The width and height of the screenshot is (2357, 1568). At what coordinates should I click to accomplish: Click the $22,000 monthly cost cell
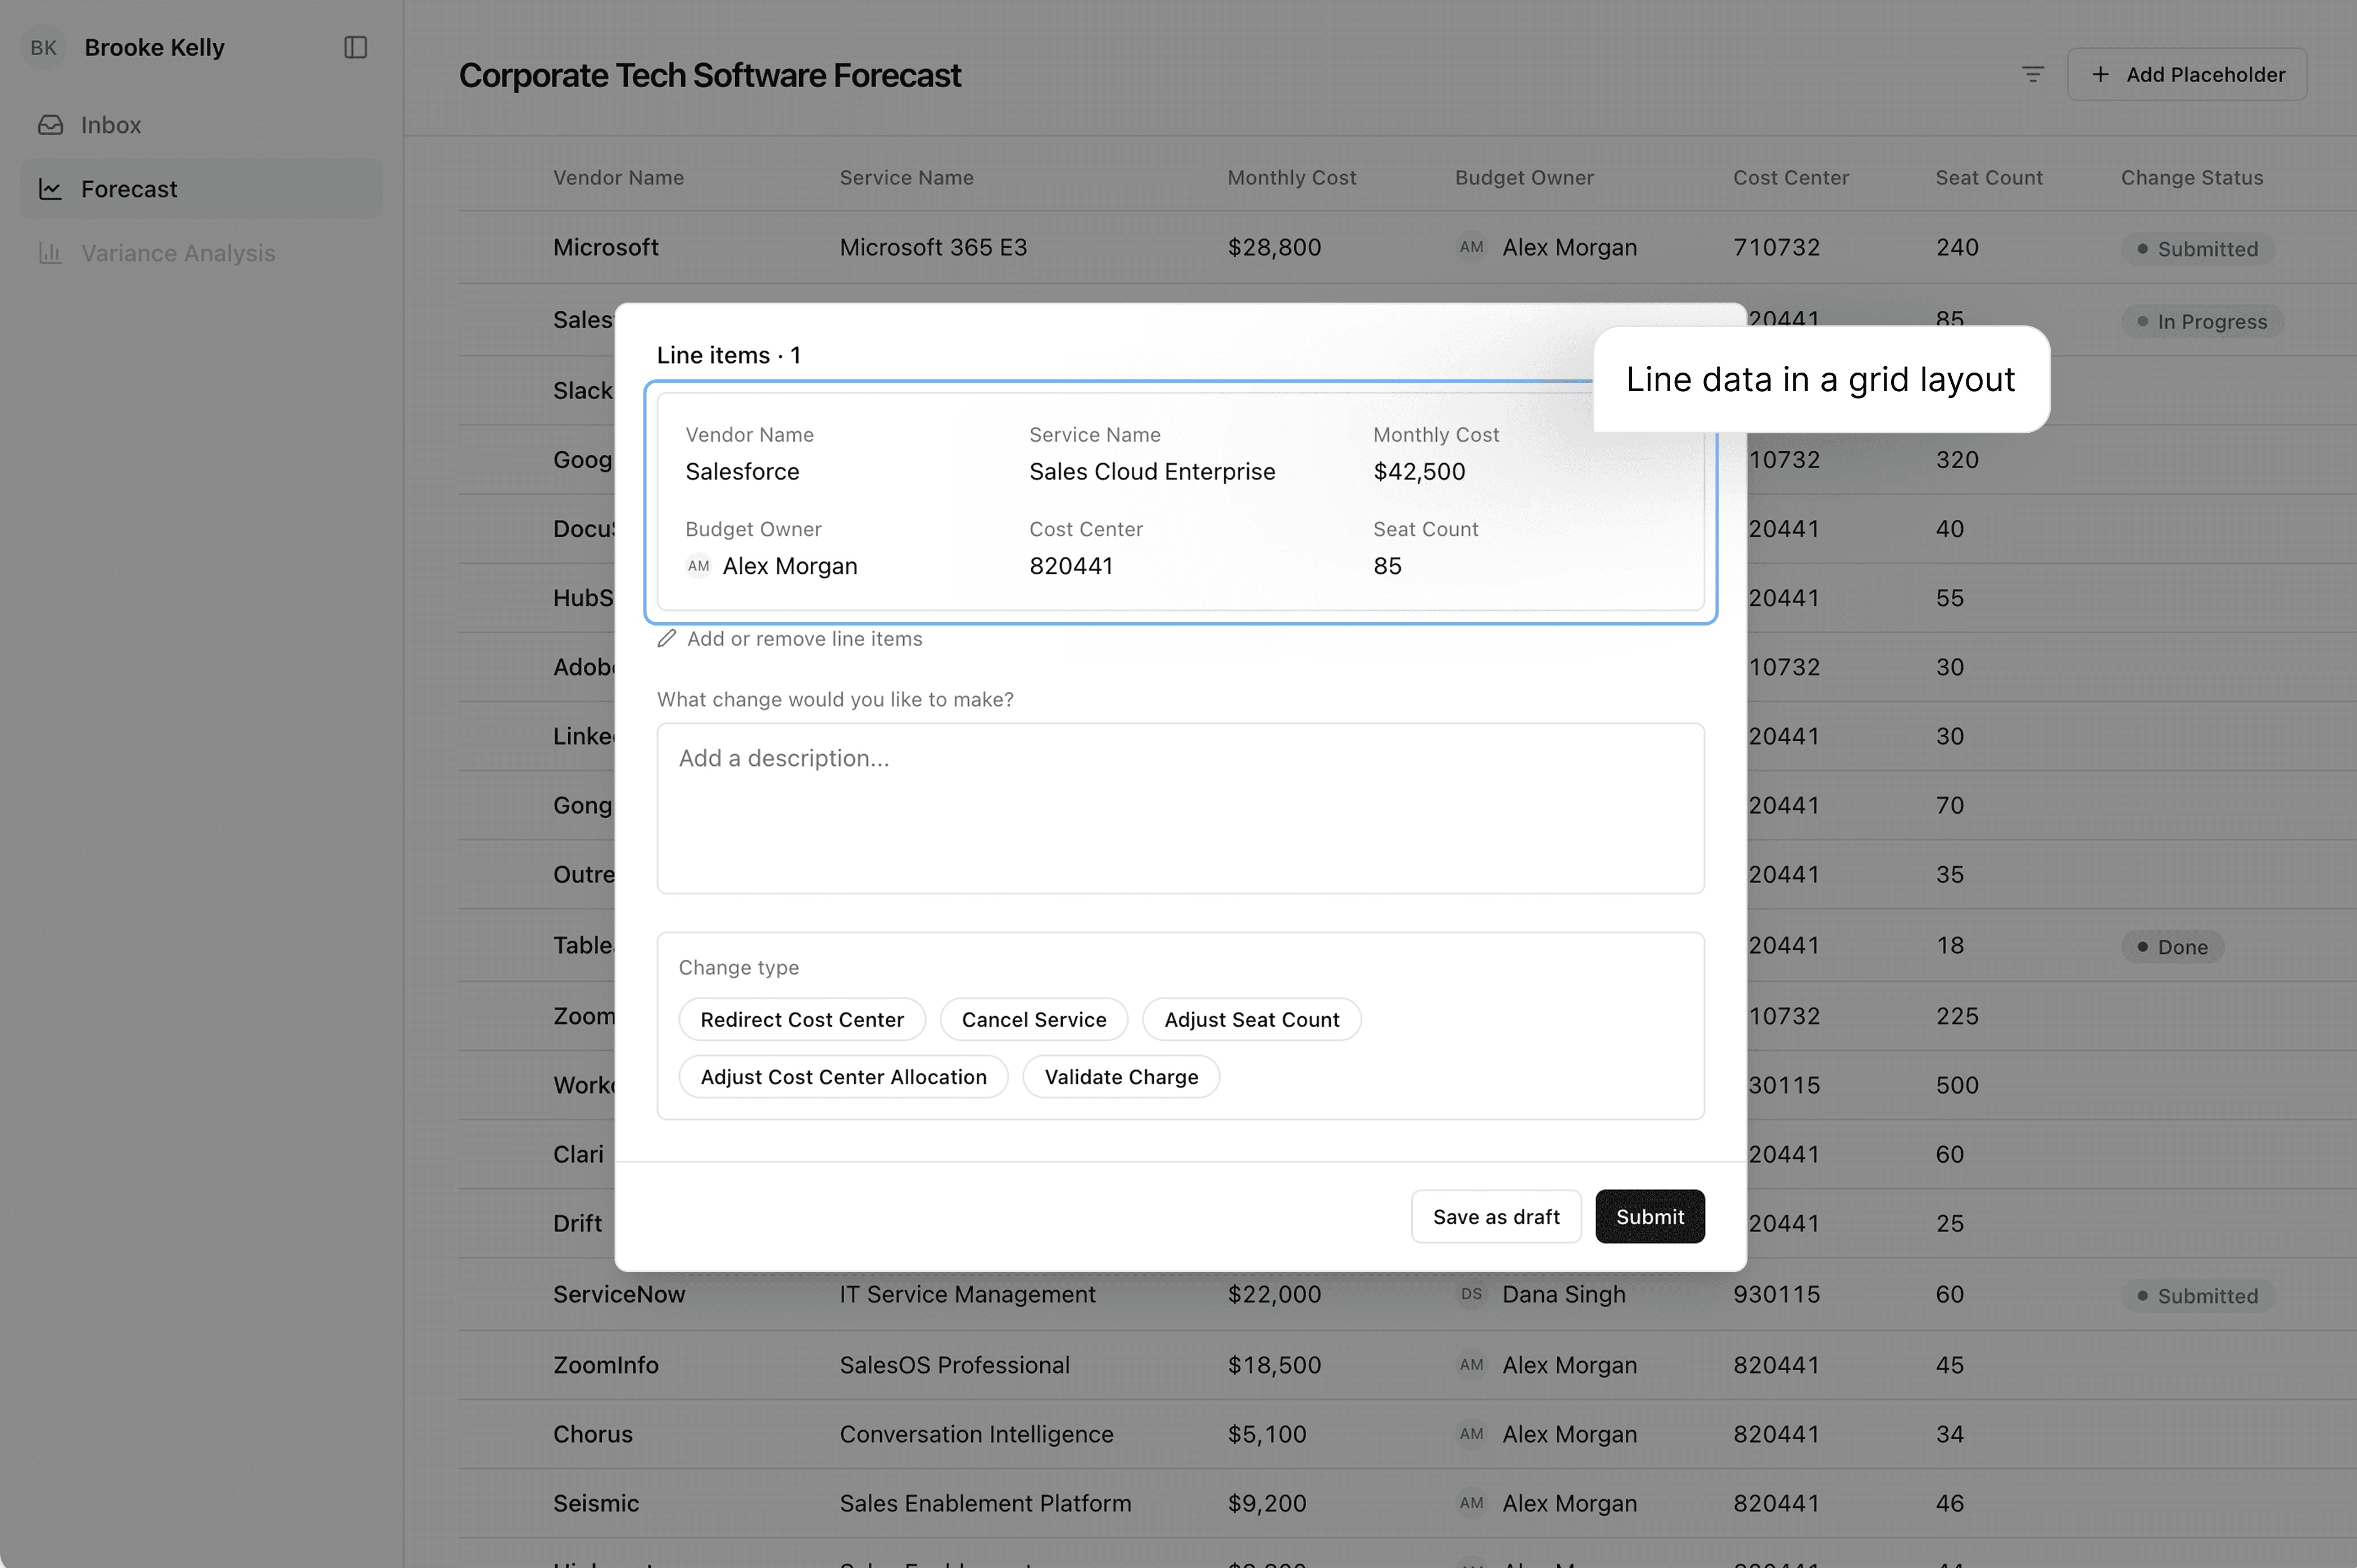coord(1274,1294)
